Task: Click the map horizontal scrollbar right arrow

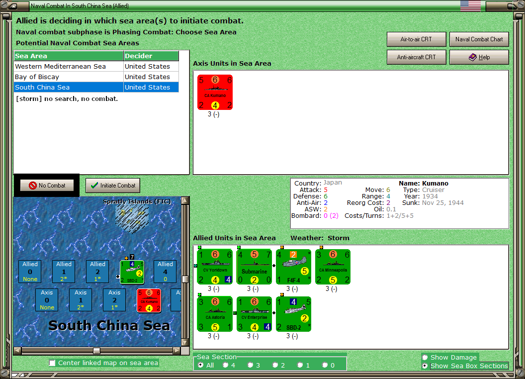Action: coord(176,351)
